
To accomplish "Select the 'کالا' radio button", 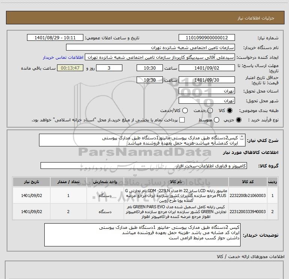I will point(230,110).
